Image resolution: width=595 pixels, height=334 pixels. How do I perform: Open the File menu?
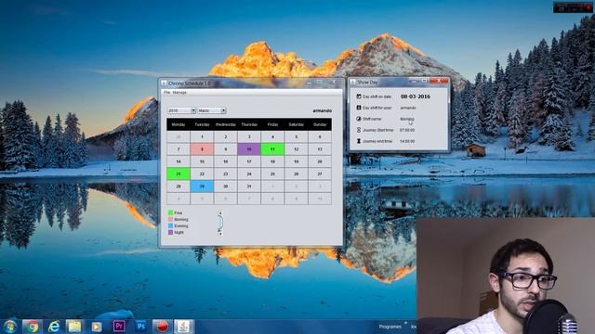pos(166,93)
